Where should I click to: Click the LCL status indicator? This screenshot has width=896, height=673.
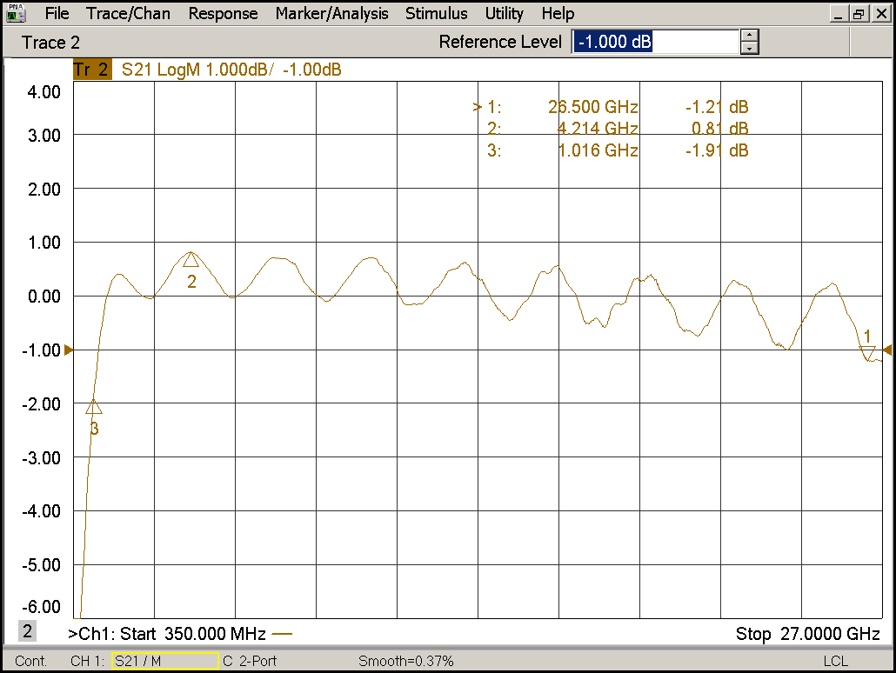click(x=835, y=661)
